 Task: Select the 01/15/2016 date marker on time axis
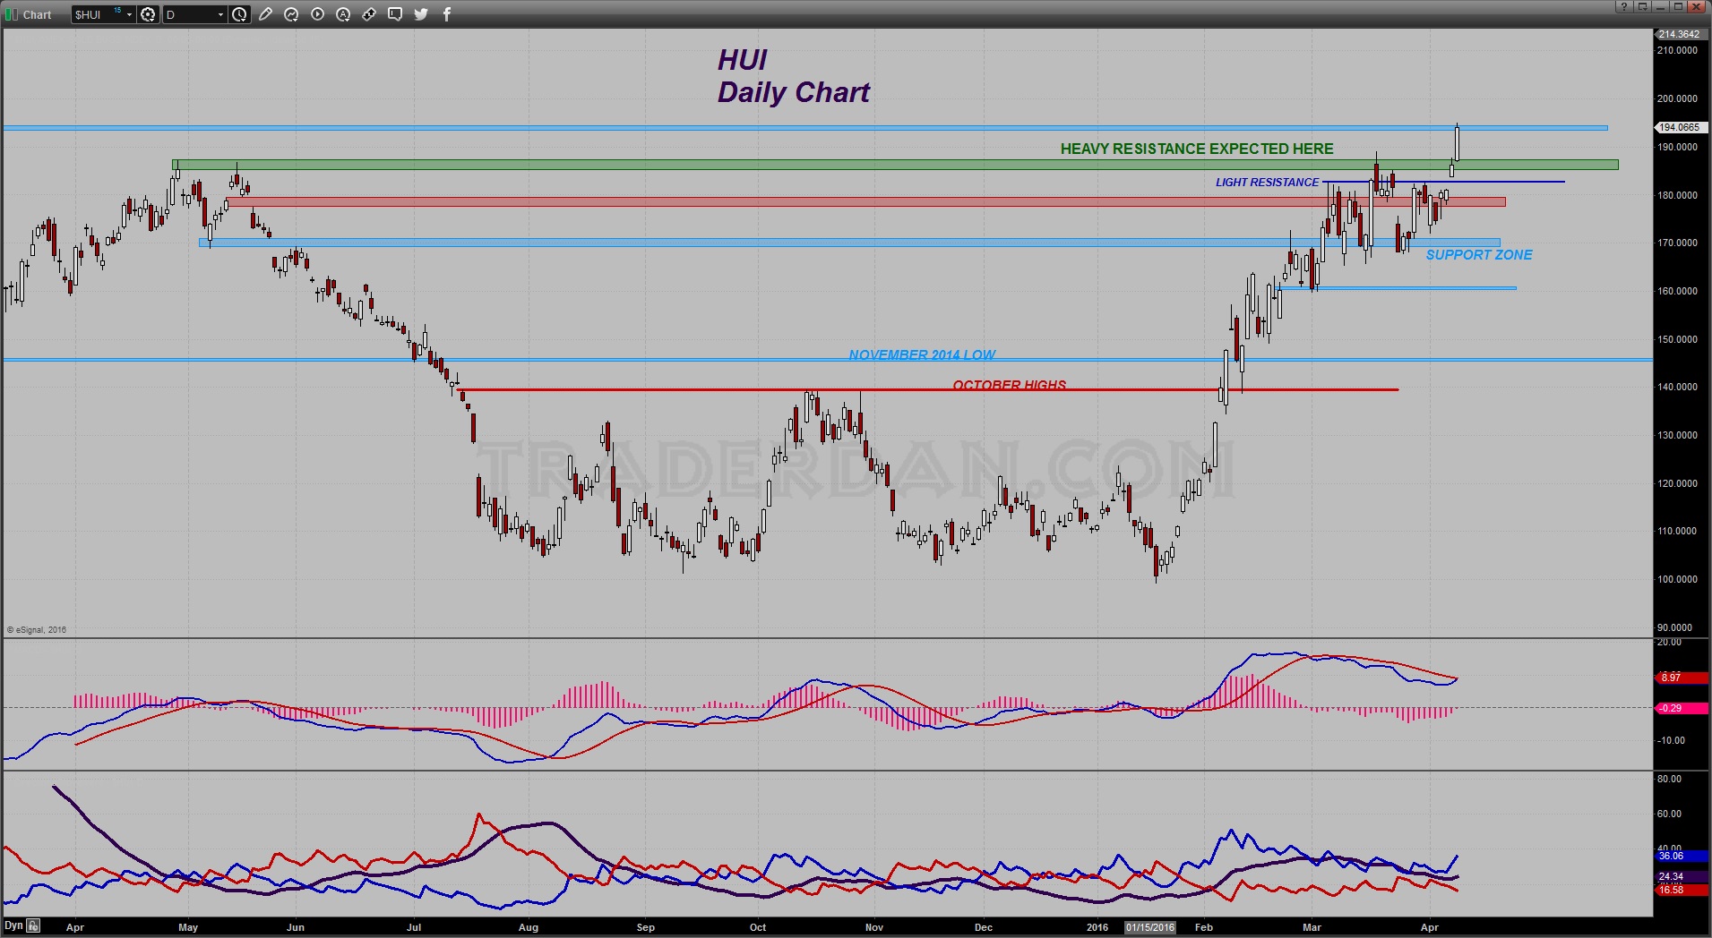pos(1150,927)
